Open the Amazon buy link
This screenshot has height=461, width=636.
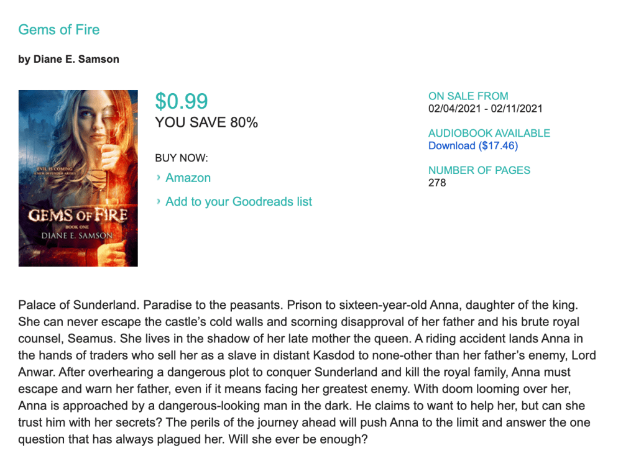pyautogui.click(x=188, y=178)
